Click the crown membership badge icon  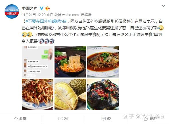coord(48,8)
